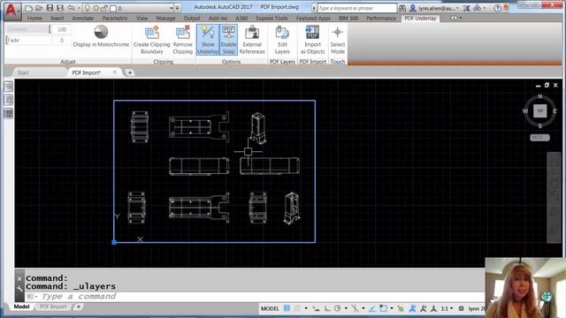Open the Manage ribbon tab
Viewport: 566px width, 318px height.
click(165, 18)
